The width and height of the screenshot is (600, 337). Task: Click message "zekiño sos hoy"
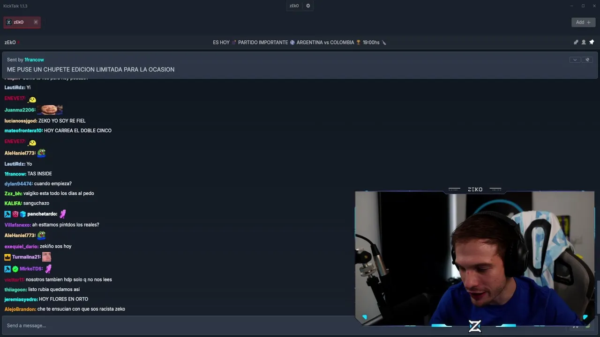coord(56,246)
